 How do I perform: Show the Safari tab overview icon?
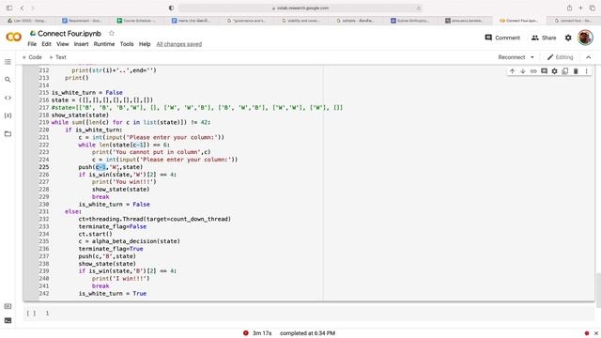[593, 8]
